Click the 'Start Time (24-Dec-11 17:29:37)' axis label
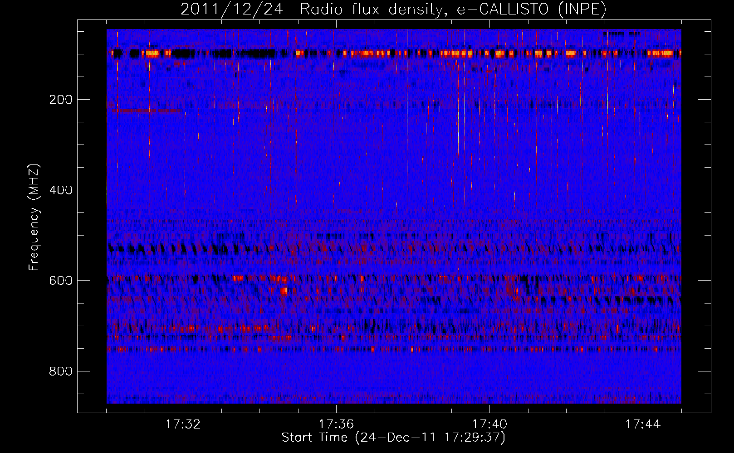 (x=393, y=438)
